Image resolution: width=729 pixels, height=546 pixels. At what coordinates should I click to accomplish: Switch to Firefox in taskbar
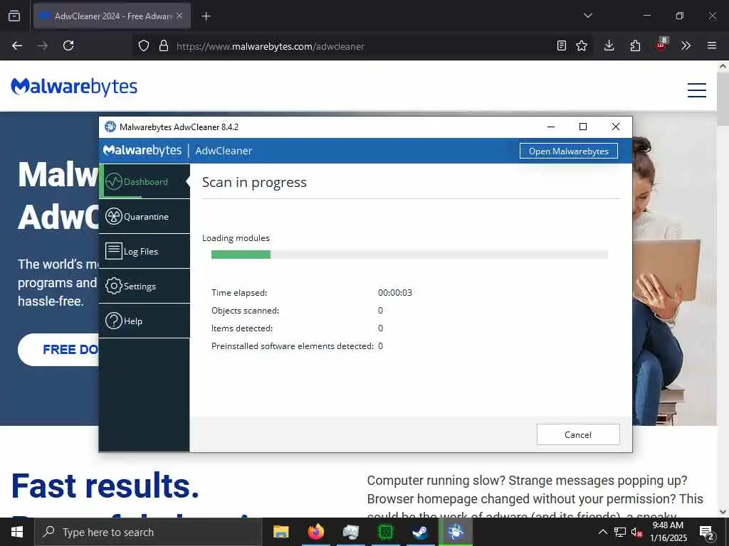coord(315,532)
